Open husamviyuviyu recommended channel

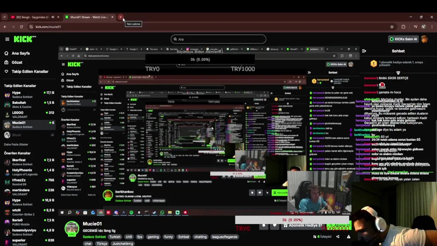click(x=29, y=232)
